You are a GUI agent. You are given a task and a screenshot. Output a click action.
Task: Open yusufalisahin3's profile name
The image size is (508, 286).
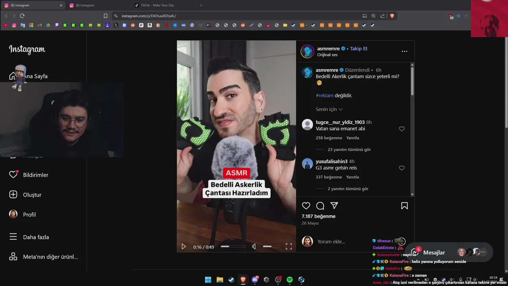click(332, 161)
